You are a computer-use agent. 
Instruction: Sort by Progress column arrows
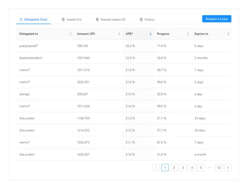188,34
